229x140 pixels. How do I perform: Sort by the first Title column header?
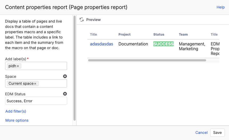[x=93, y=34]
